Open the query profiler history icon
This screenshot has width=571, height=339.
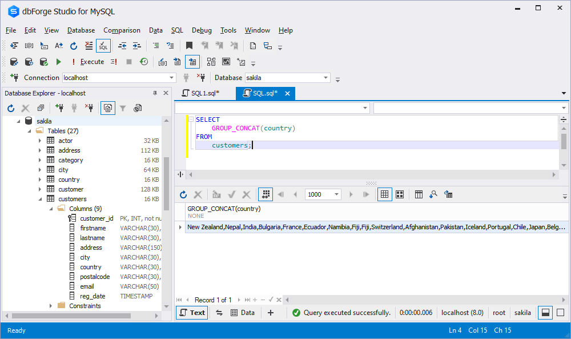pos(144,62)
